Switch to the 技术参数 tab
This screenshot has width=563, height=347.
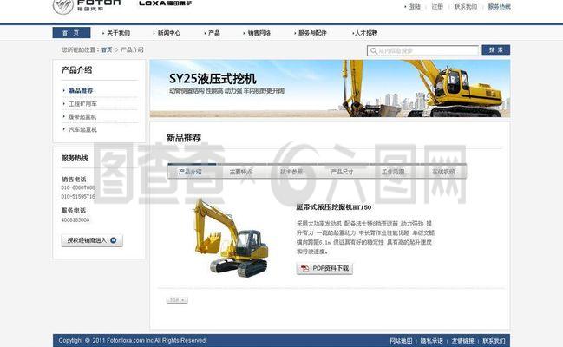click(291, 172)
